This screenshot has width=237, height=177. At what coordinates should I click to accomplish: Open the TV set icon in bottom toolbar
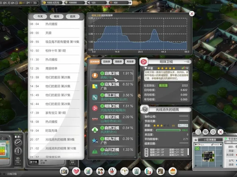pyautogui.click(x=64, y=171)
